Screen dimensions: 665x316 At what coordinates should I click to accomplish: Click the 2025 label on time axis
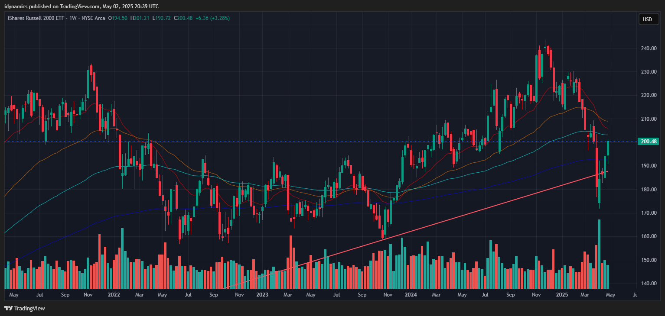click(562, 295)
